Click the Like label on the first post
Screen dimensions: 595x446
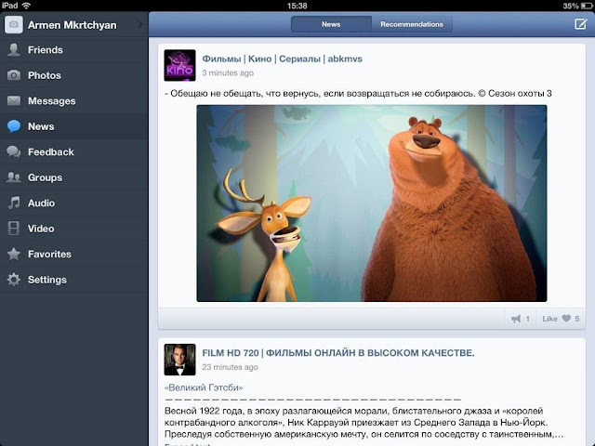point(549,319)
